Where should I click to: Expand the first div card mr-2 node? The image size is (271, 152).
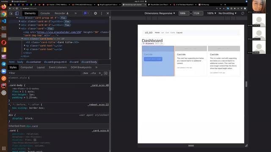pos(19,21)
